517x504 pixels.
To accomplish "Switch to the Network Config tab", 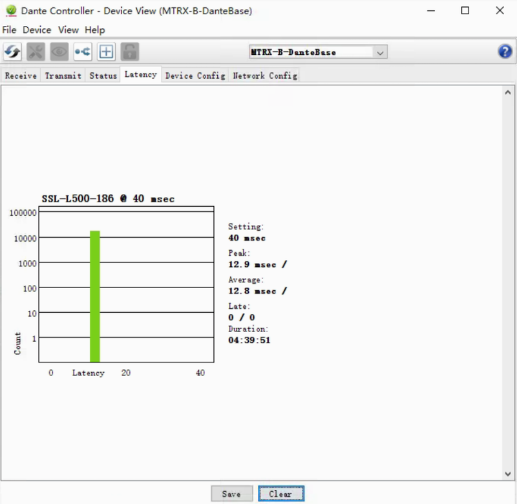I will 265,76.
